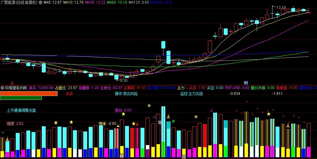Click the money bag icon at the bottom below 监控
This screenshot has width=317, height=159.
[183, 156]
